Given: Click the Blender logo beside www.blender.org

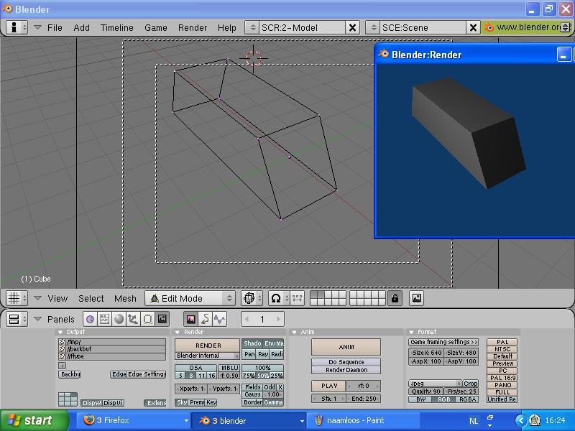Looking at the screenshot, I should point(489,27).
